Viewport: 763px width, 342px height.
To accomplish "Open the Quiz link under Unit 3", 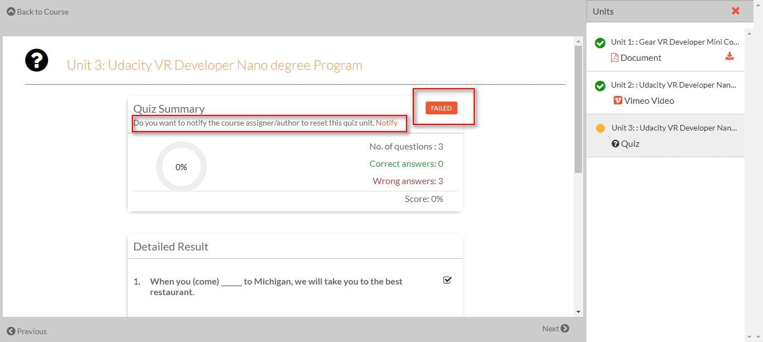I will point(630,143).
